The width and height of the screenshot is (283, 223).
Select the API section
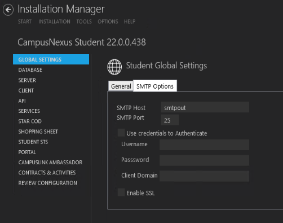pyautogui.click(x=22, y=101)
